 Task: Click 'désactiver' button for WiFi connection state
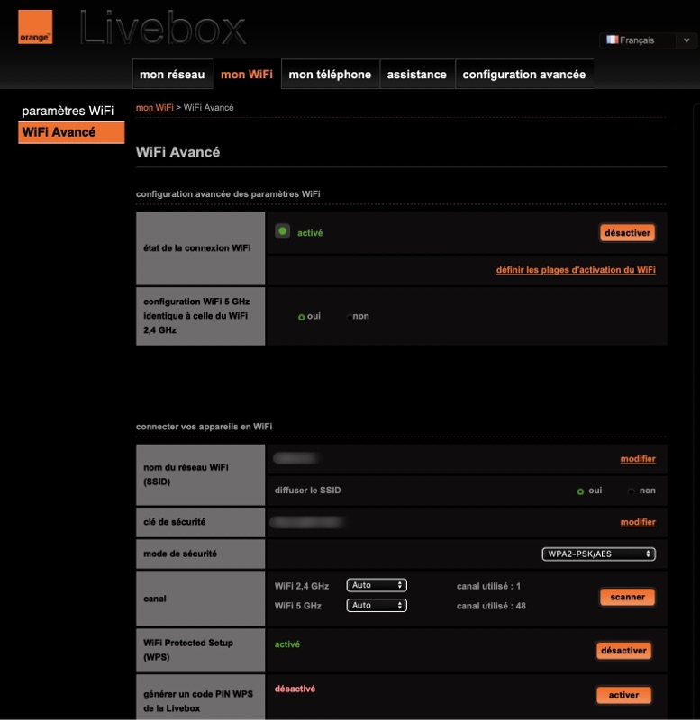pyautogui.click(x=627, y=232)
